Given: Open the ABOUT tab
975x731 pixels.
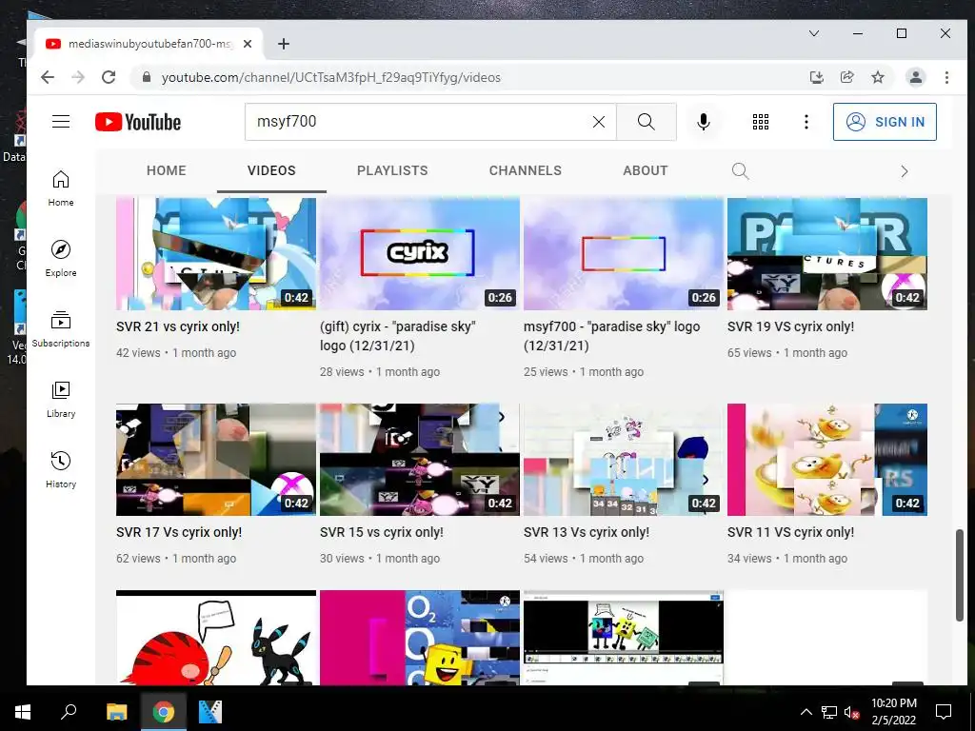Looking at the screenshot, I should click(646, 171).
